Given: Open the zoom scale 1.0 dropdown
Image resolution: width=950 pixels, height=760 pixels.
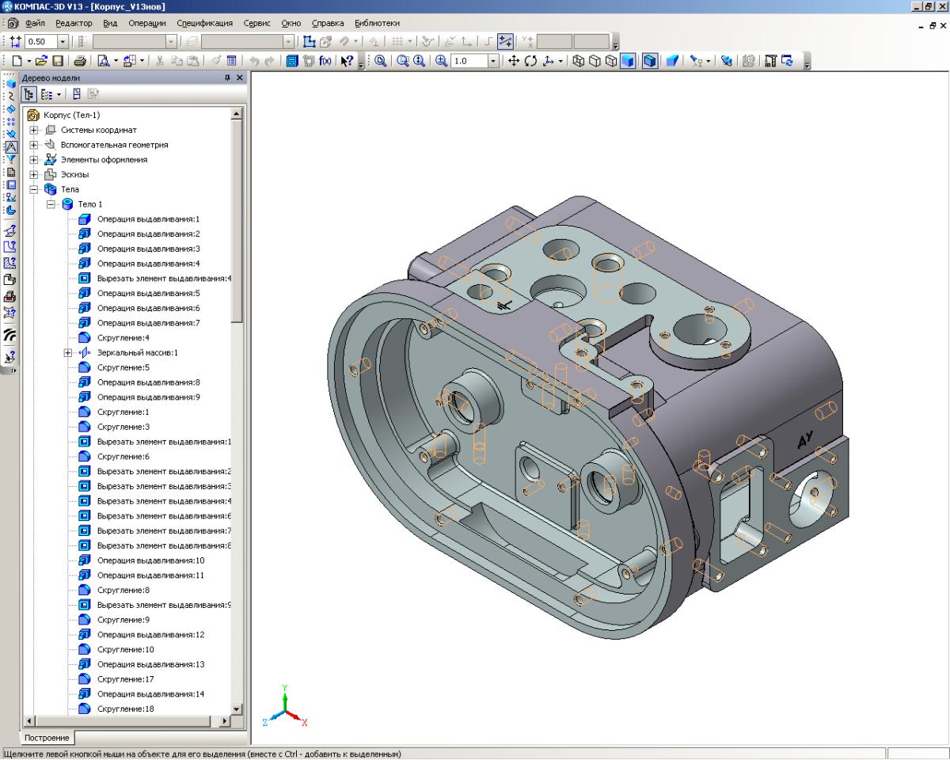Looking at the screenshot, I should [x=494, y=60].
